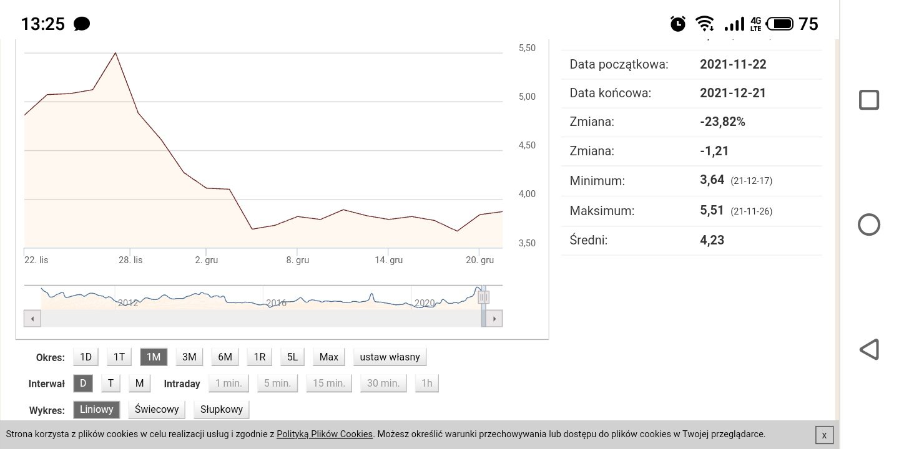Open the Polityką Plików Cookies link

pyautogui.click(x=324, y=434)
